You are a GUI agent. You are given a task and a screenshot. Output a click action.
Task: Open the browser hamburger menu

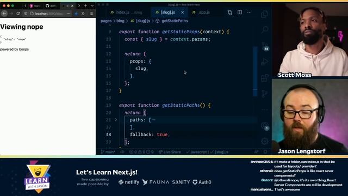(91, 14)
